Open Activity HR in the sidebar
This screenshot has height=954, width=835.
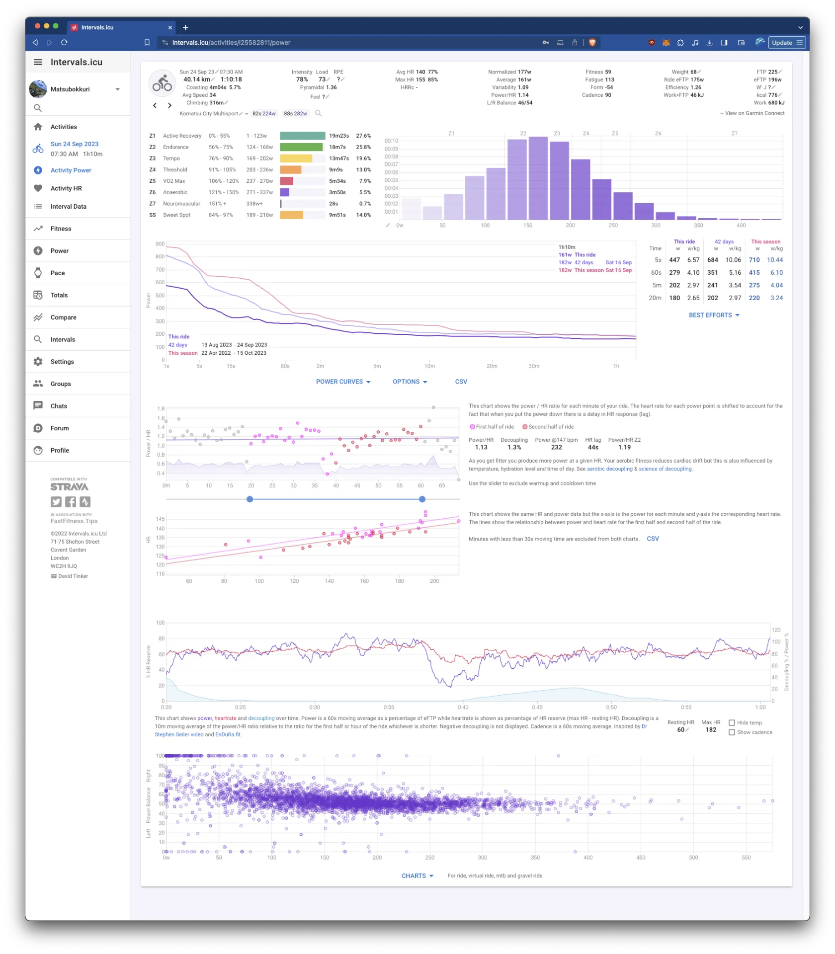[66, 188]
